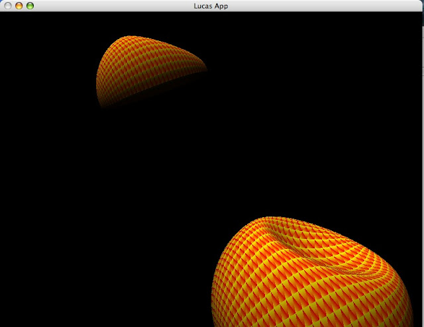Image resolution: width=424 pixels, height=327 pixels.
Task: Close the Lucas App window
Action: (8, 5)
